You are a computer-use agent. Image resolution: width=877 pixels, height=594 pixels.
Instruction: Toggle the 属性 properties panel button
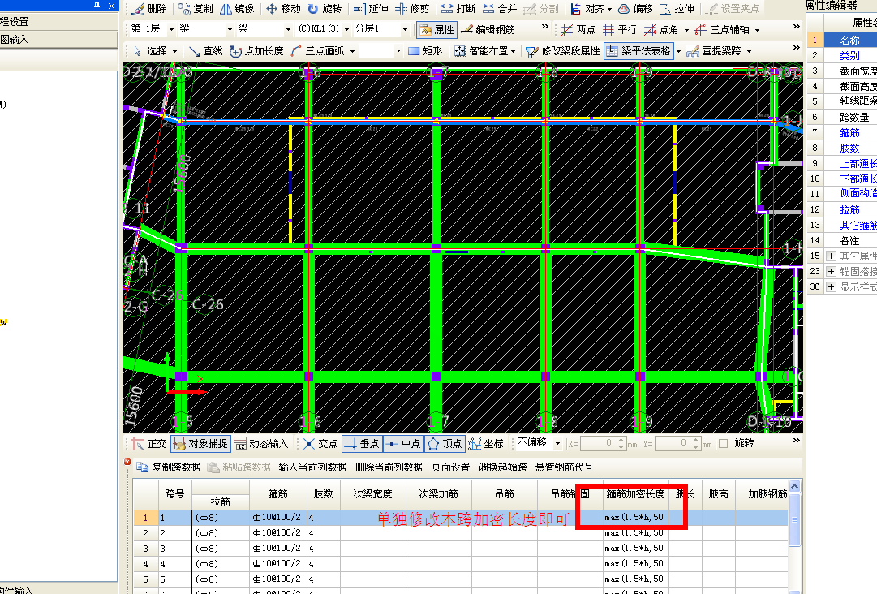coord(436,30)
